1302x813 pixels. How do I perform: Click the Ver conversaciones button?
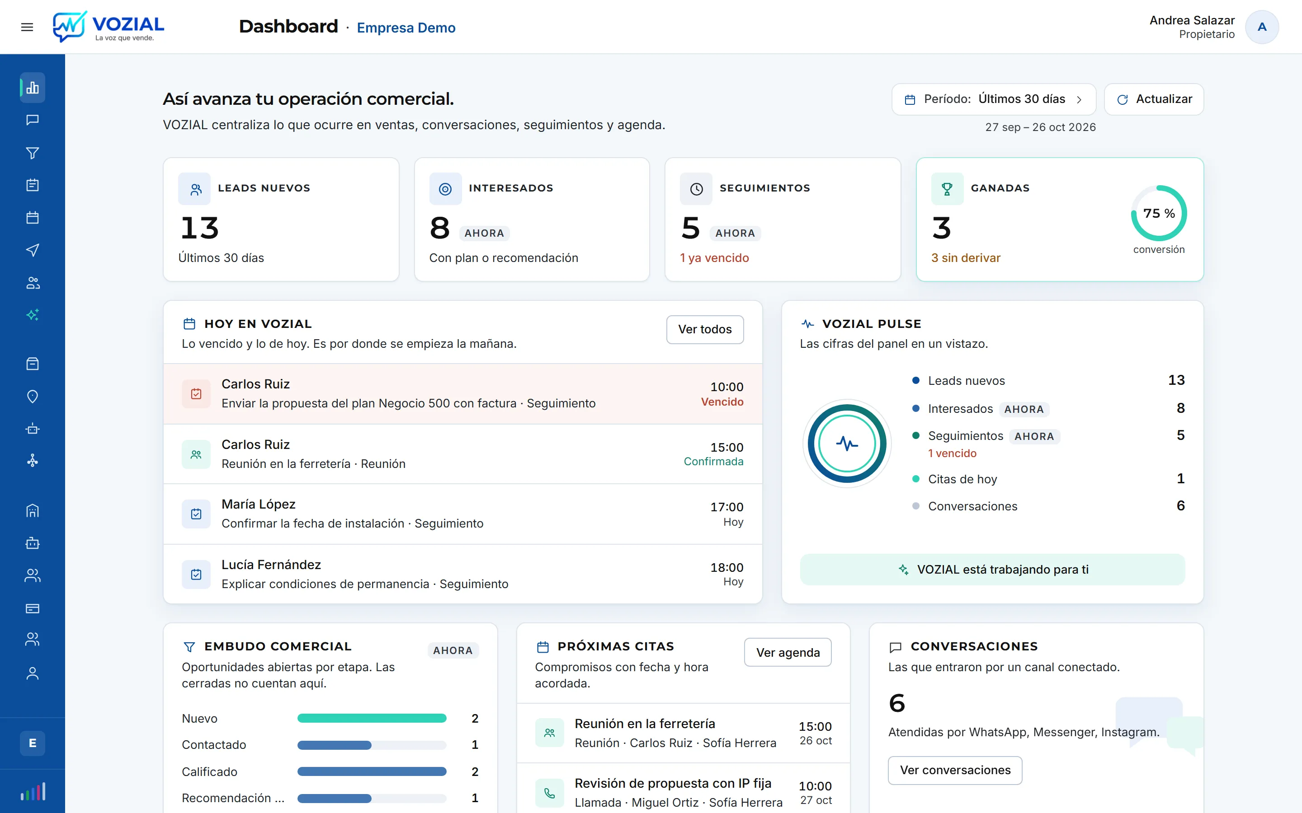pyautogui.click(x=955, y=770)
